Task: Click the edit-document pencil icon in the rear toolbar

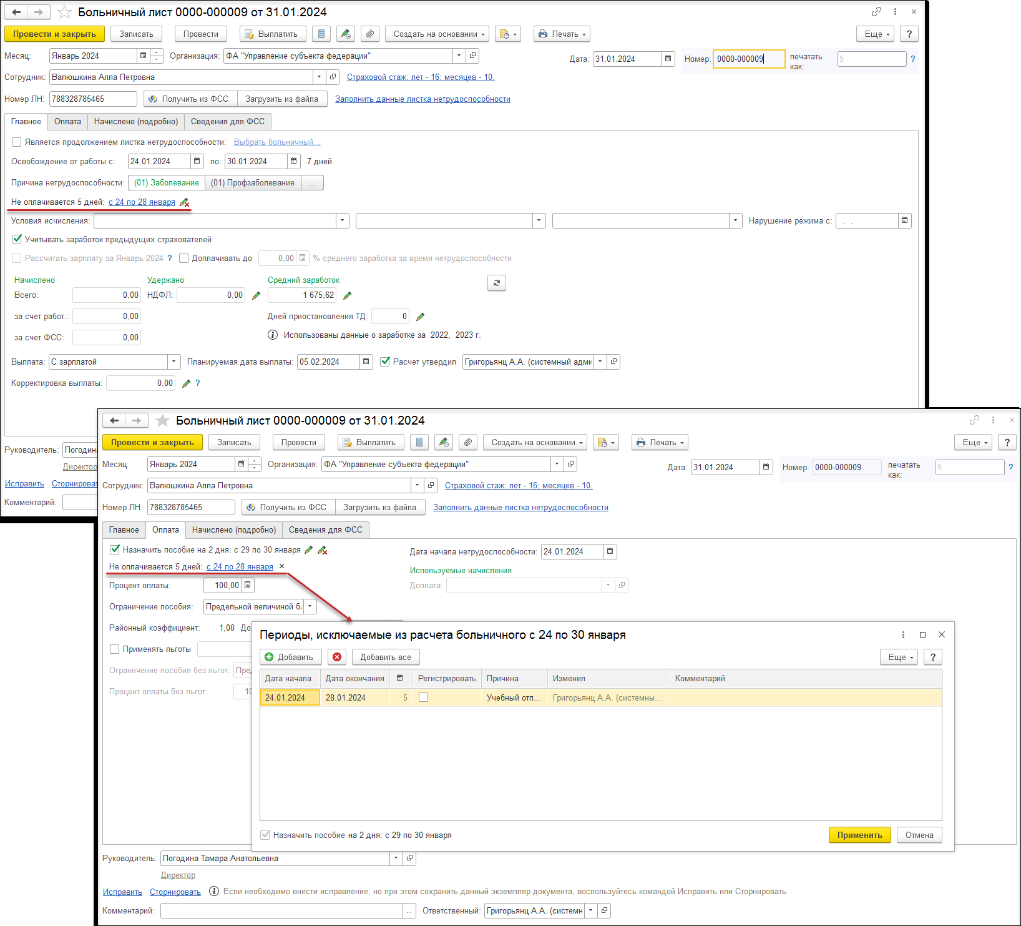Action: (346, 34)
